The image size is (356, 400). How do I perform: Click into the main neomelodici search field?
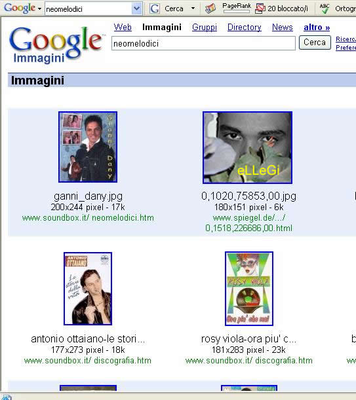pos(203,43)
